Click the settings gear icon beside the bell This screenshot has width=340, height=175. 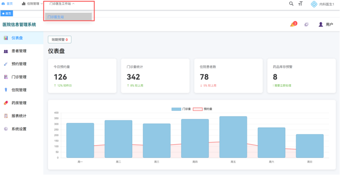306,25
